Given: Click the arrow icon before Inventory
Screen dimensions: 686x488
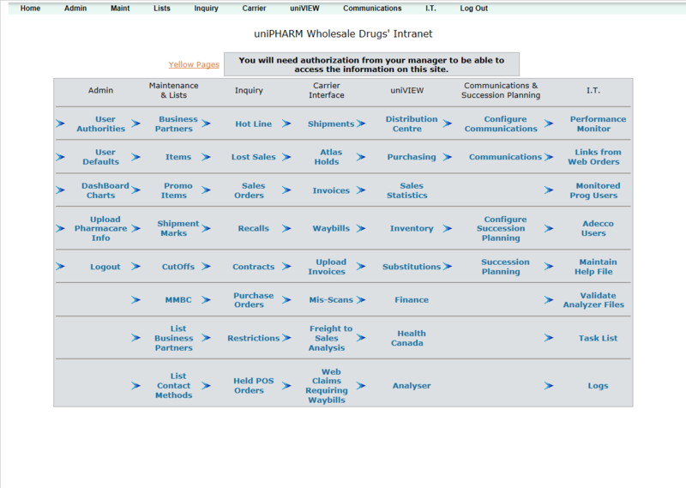Looking at the screenshot, I should click(x=360, y=228).
